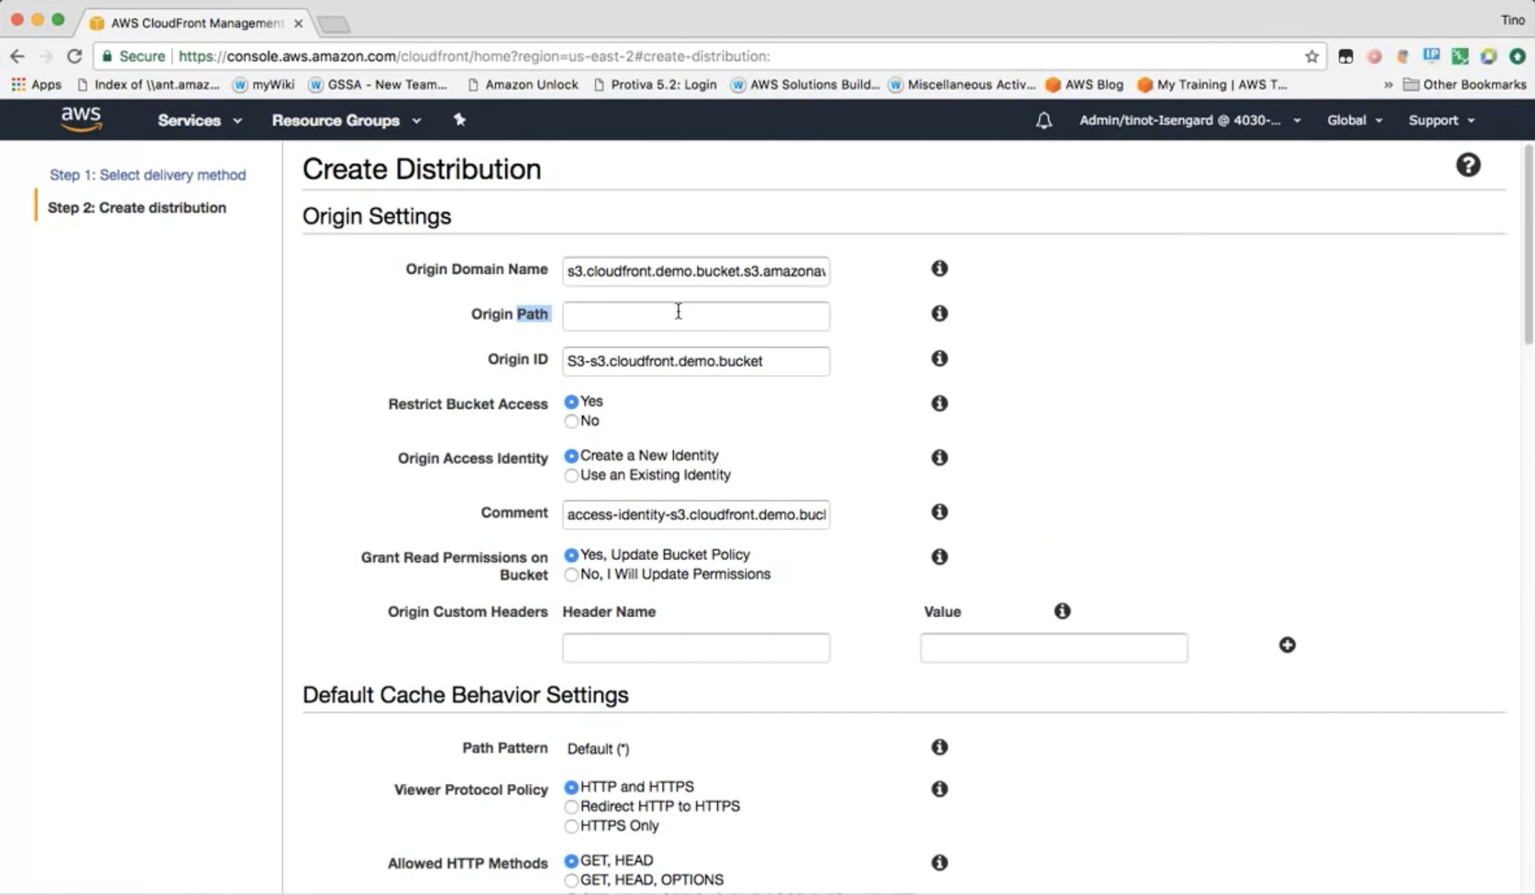The width and height of the screenshot is (1535, 895).
Task: Open AWS Blog bookmark
Action: 1085,85
